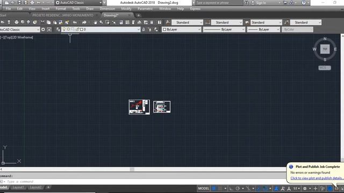Click the Plot icon in Quick Access toolbar
This screenshot has width=344, height=193.
pos(32,3)
